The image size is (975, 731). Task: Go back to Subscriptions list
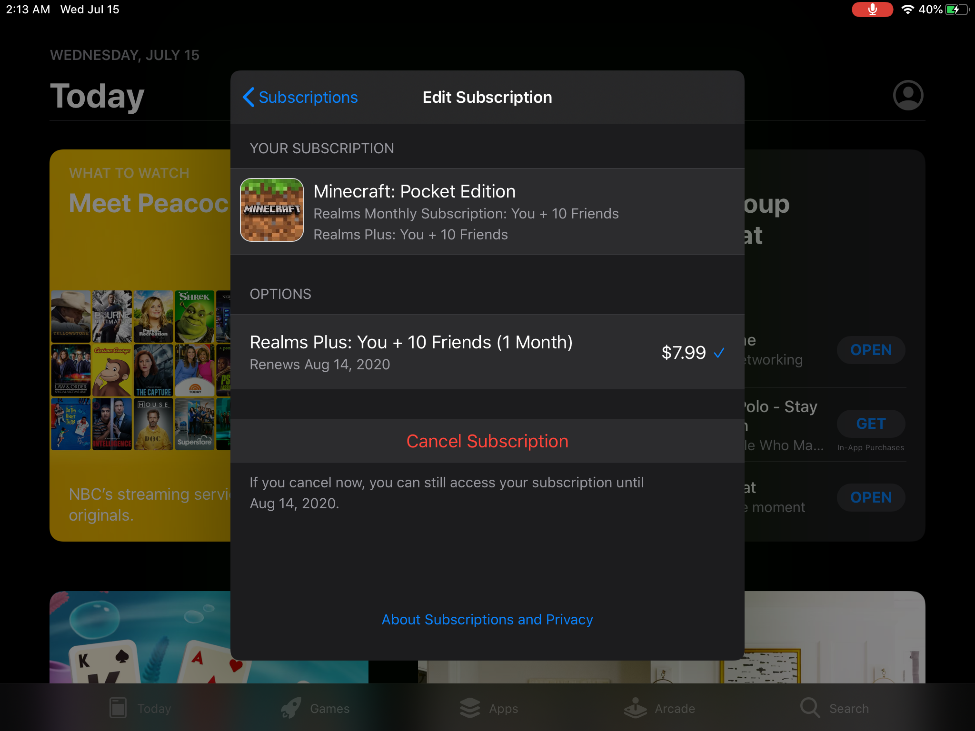tap(300, 97)
